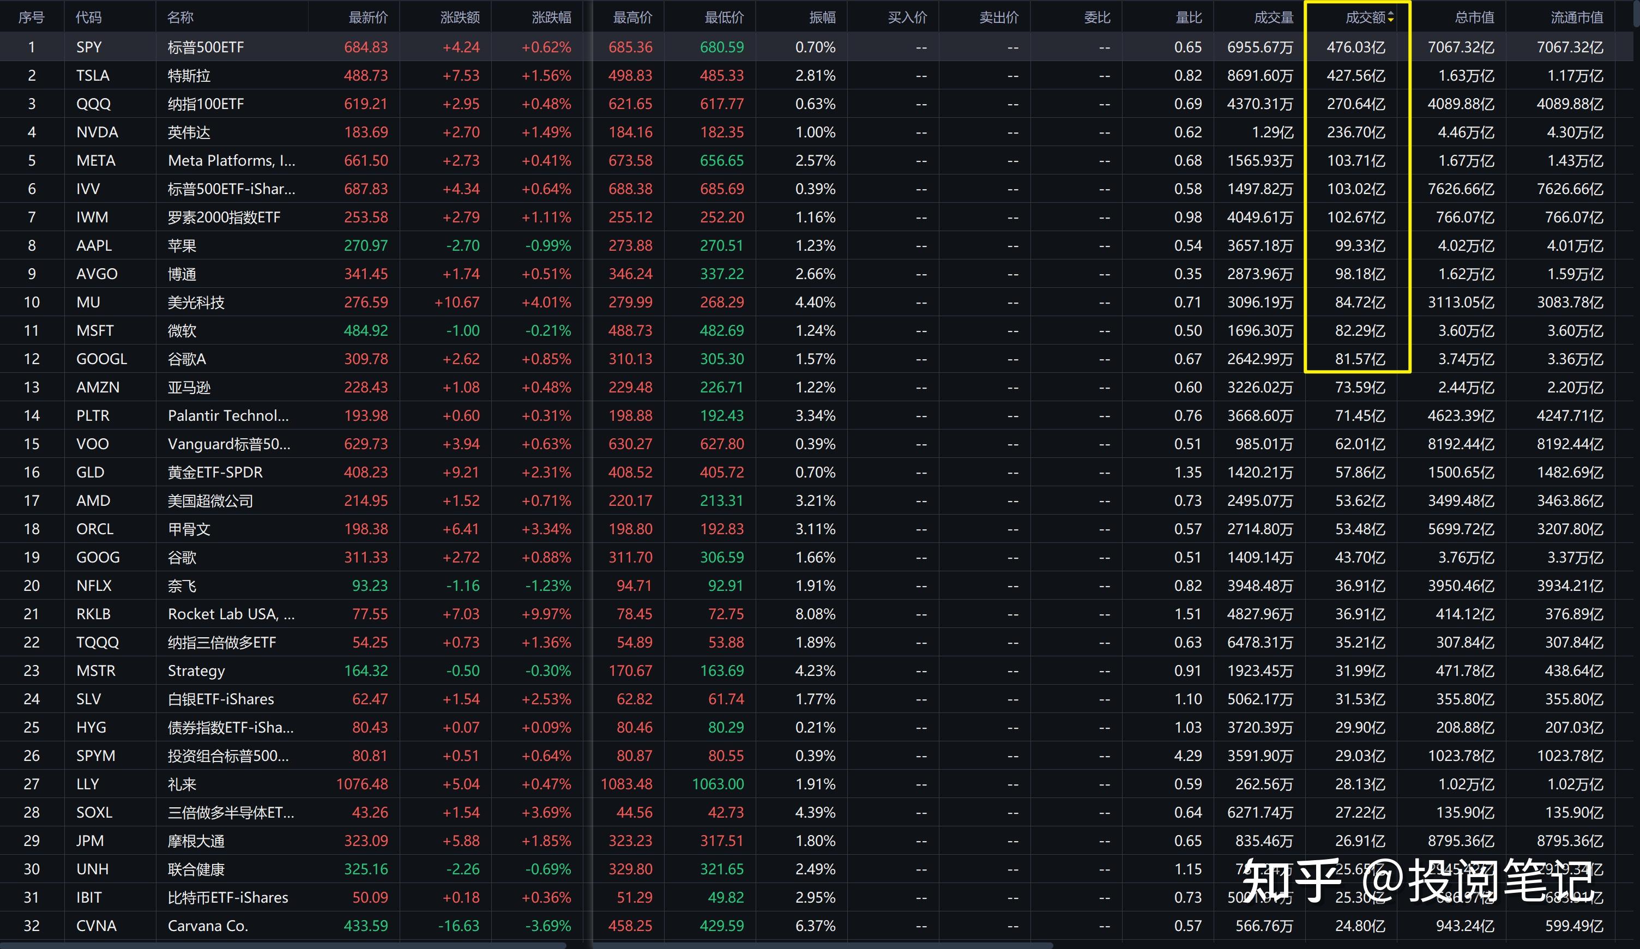Select the SPY 标普500ETF row
This screenshot has width=1640, height=949.
[x=205, y=47]
